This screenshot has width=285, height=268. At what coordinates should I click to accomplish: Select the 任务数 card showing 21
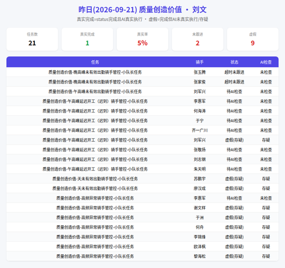pyautogui.click(x=32, y=39)
